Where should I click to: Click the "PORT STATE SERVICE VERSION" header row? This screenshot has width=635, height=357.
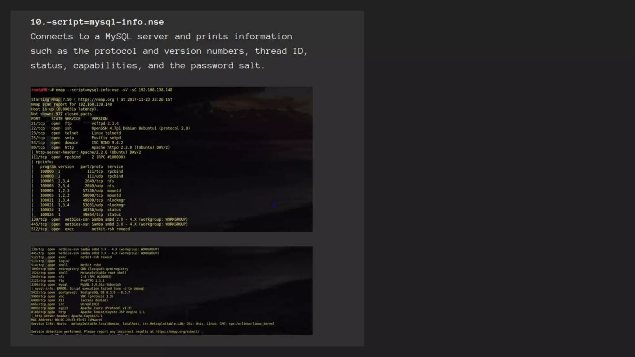tap(69, 119)
